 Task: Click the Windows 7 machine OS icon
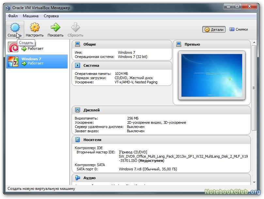click(13, 62)
